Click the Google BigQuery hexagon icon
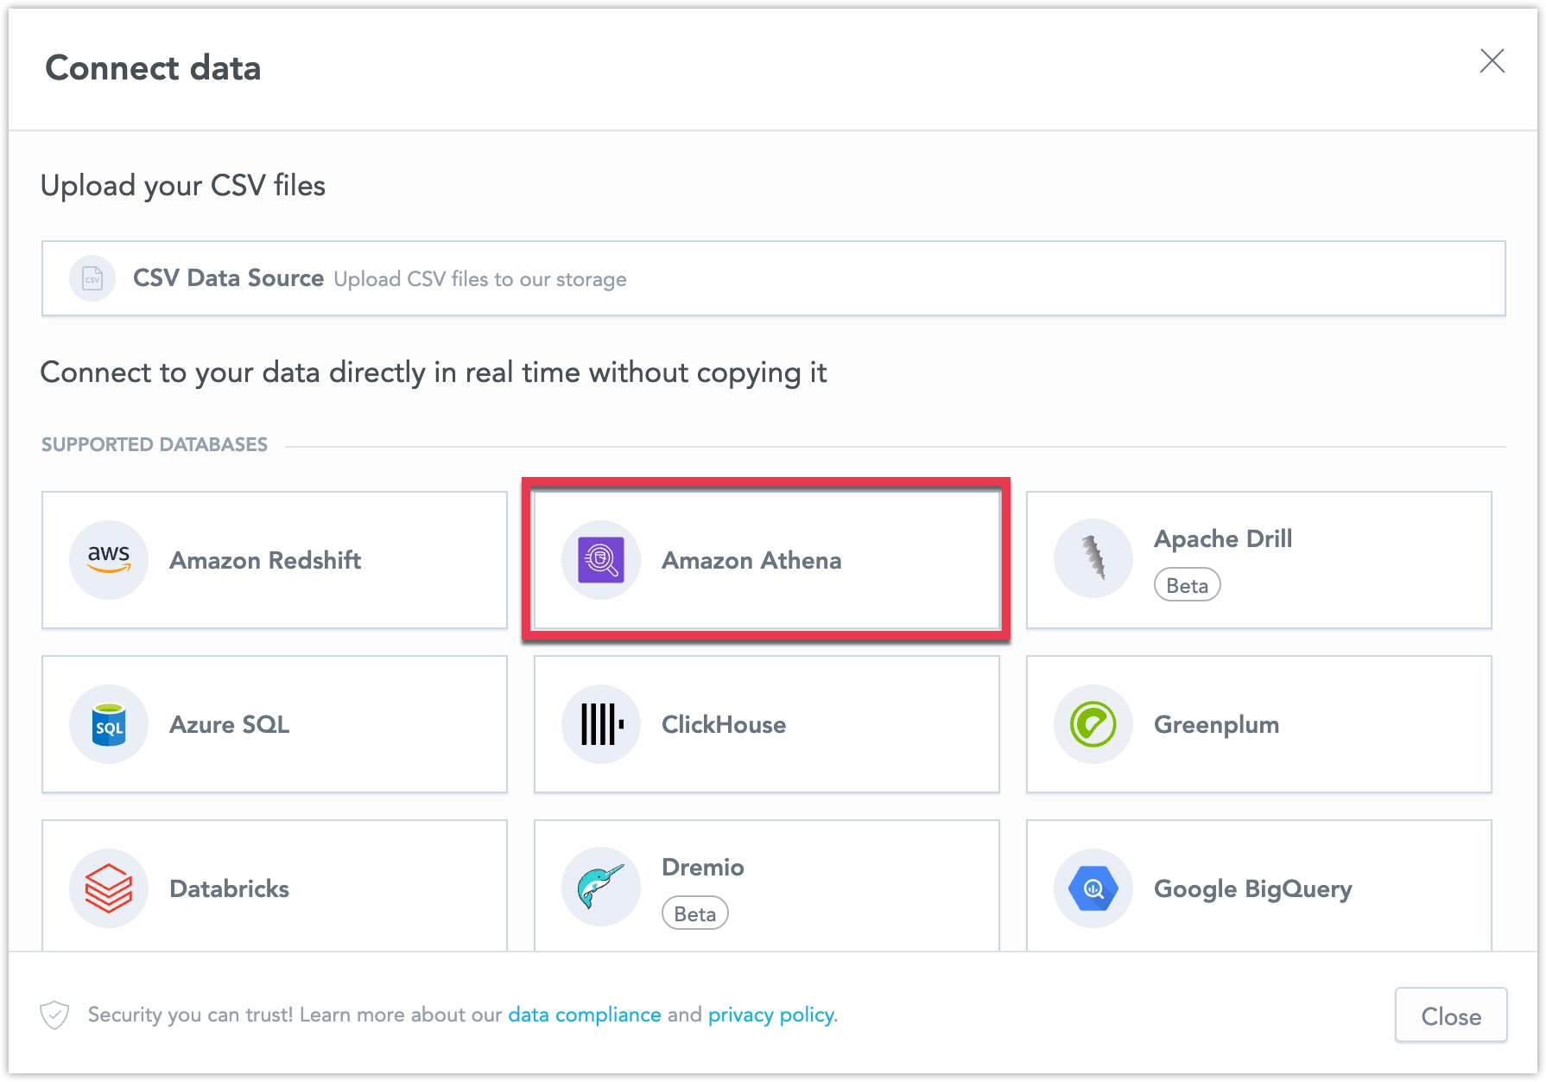The height and width of the screenshot is (1082, 1546). (x=1093, y=888)
